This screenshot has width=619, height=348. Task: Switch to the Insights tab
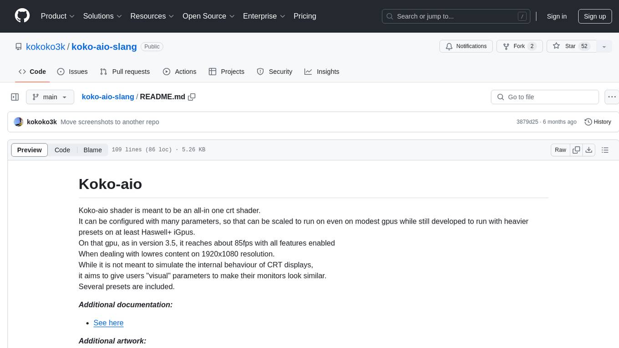coord(322,72)
